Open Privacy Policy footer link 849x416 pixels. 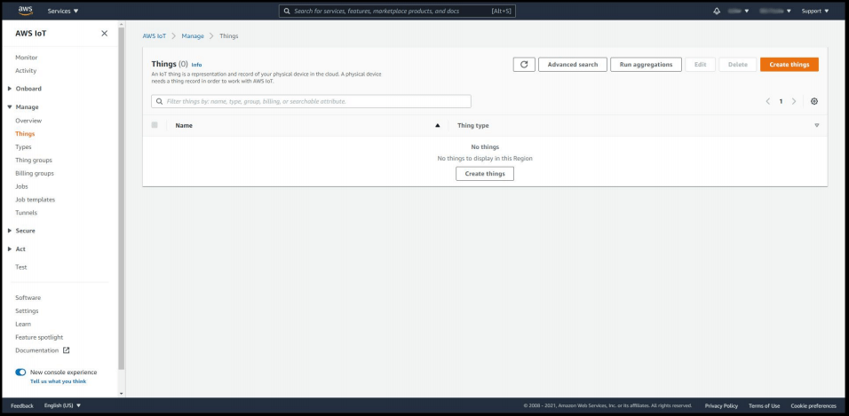coord(721,405)
